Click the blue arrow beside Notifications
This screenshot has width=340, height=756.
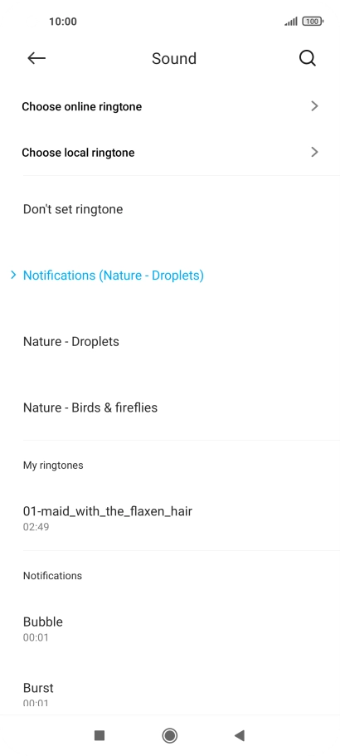point(13,275)
